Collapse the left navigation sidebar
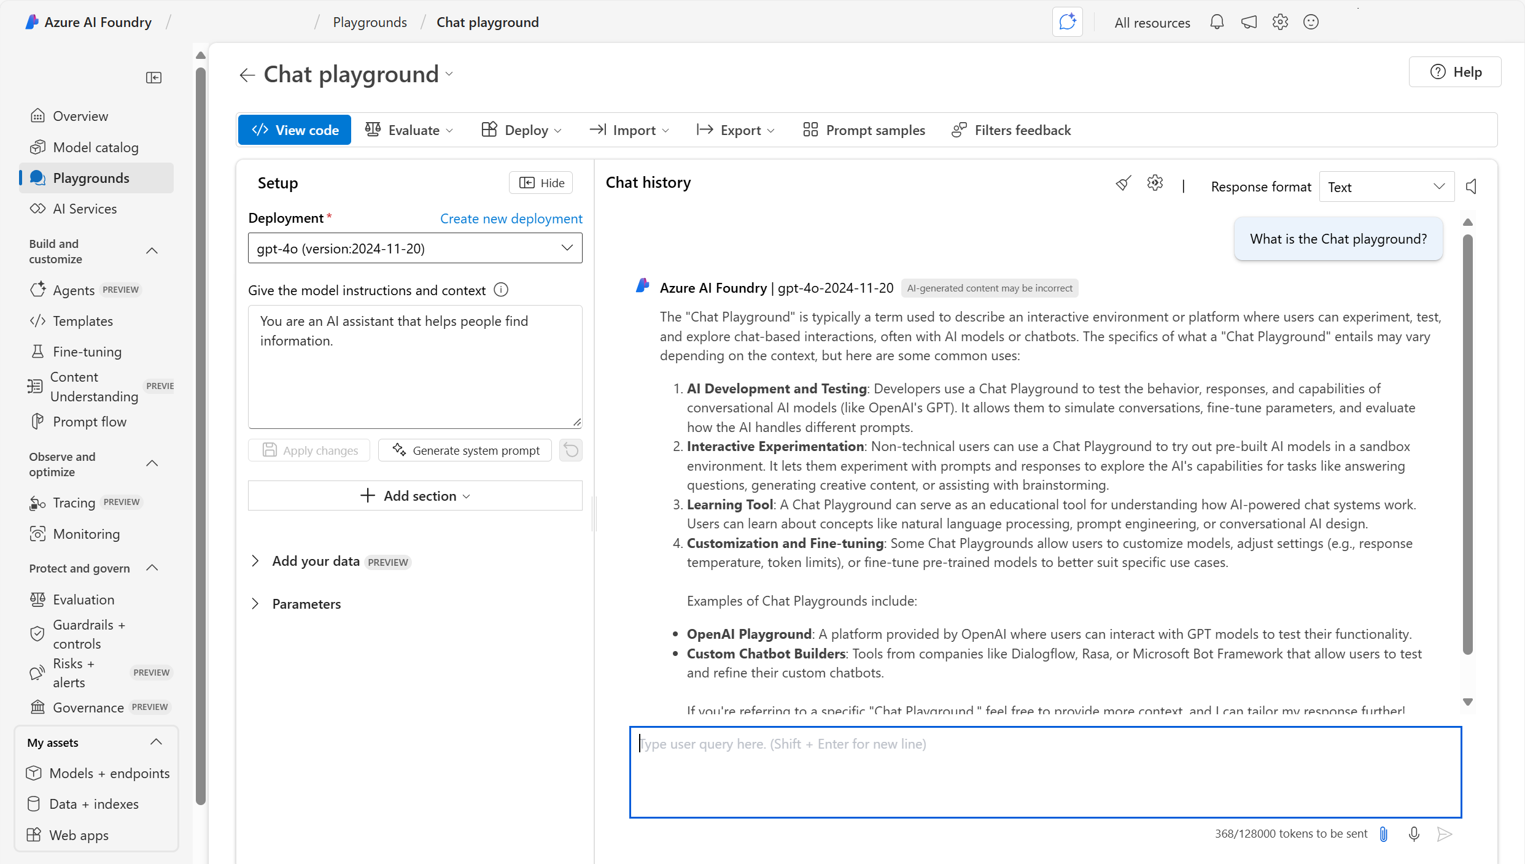1525x864 pixels. coord(153,77)
